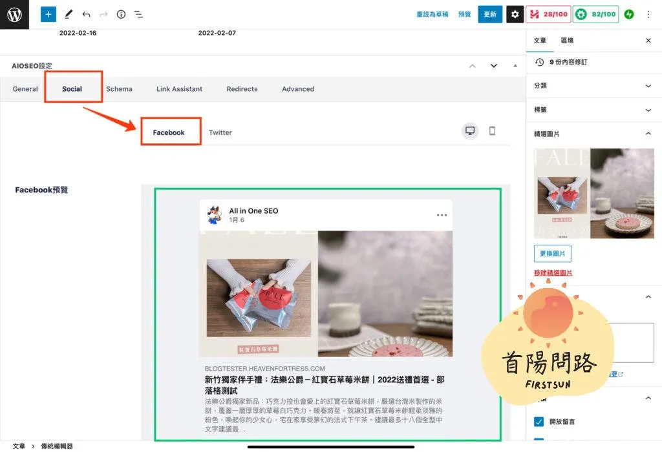Viewport: 662px width, 452px height.
Task: Open the document details info icon
Action: 121,14
